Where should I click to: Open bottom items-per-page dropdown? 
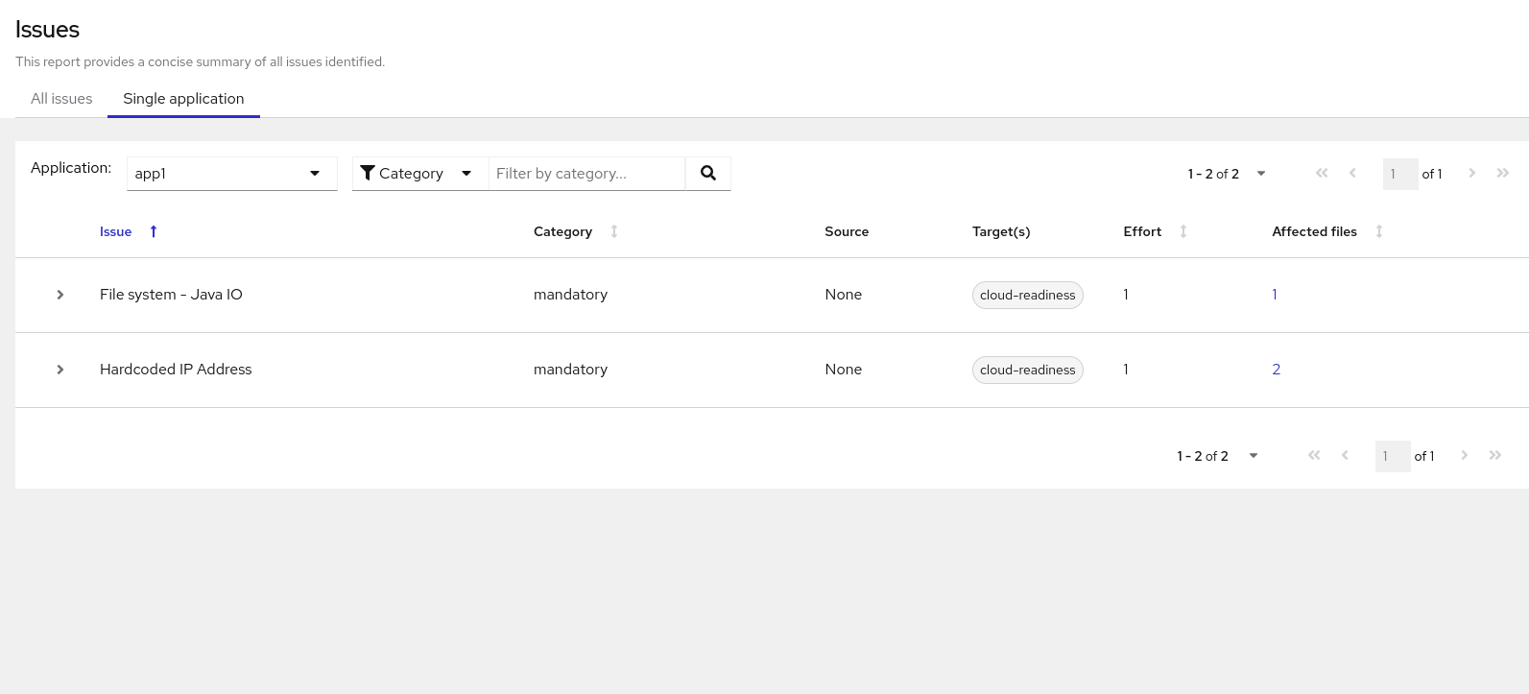1254,456
